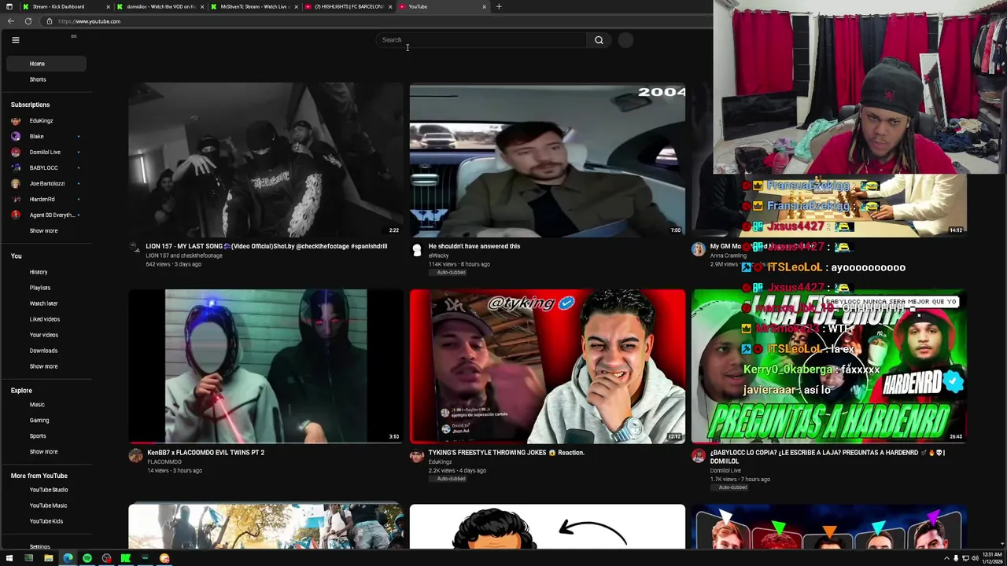Open YouTube Kids link
The width and height of the screenshot is (1007, 566).
[46, 521]
